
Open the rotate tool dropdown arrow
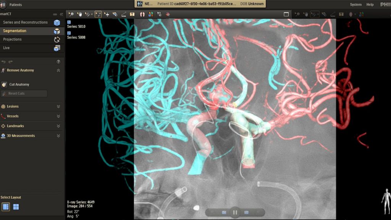point(92,15)
